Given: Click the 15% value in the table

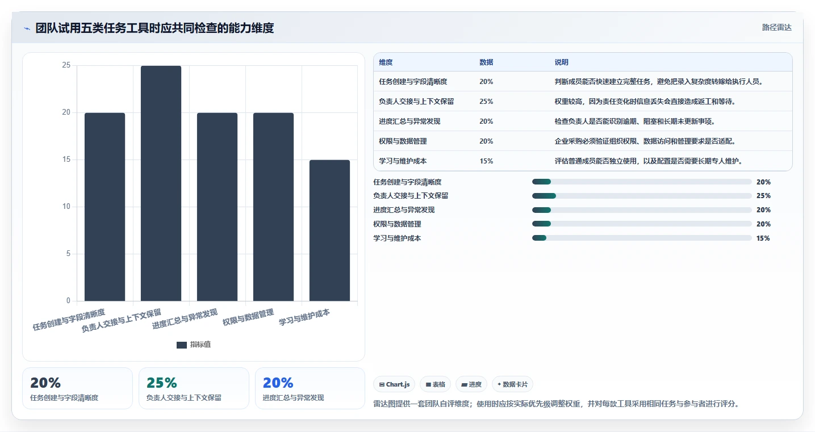Looking at the screenshot, I should pos(486,161).
